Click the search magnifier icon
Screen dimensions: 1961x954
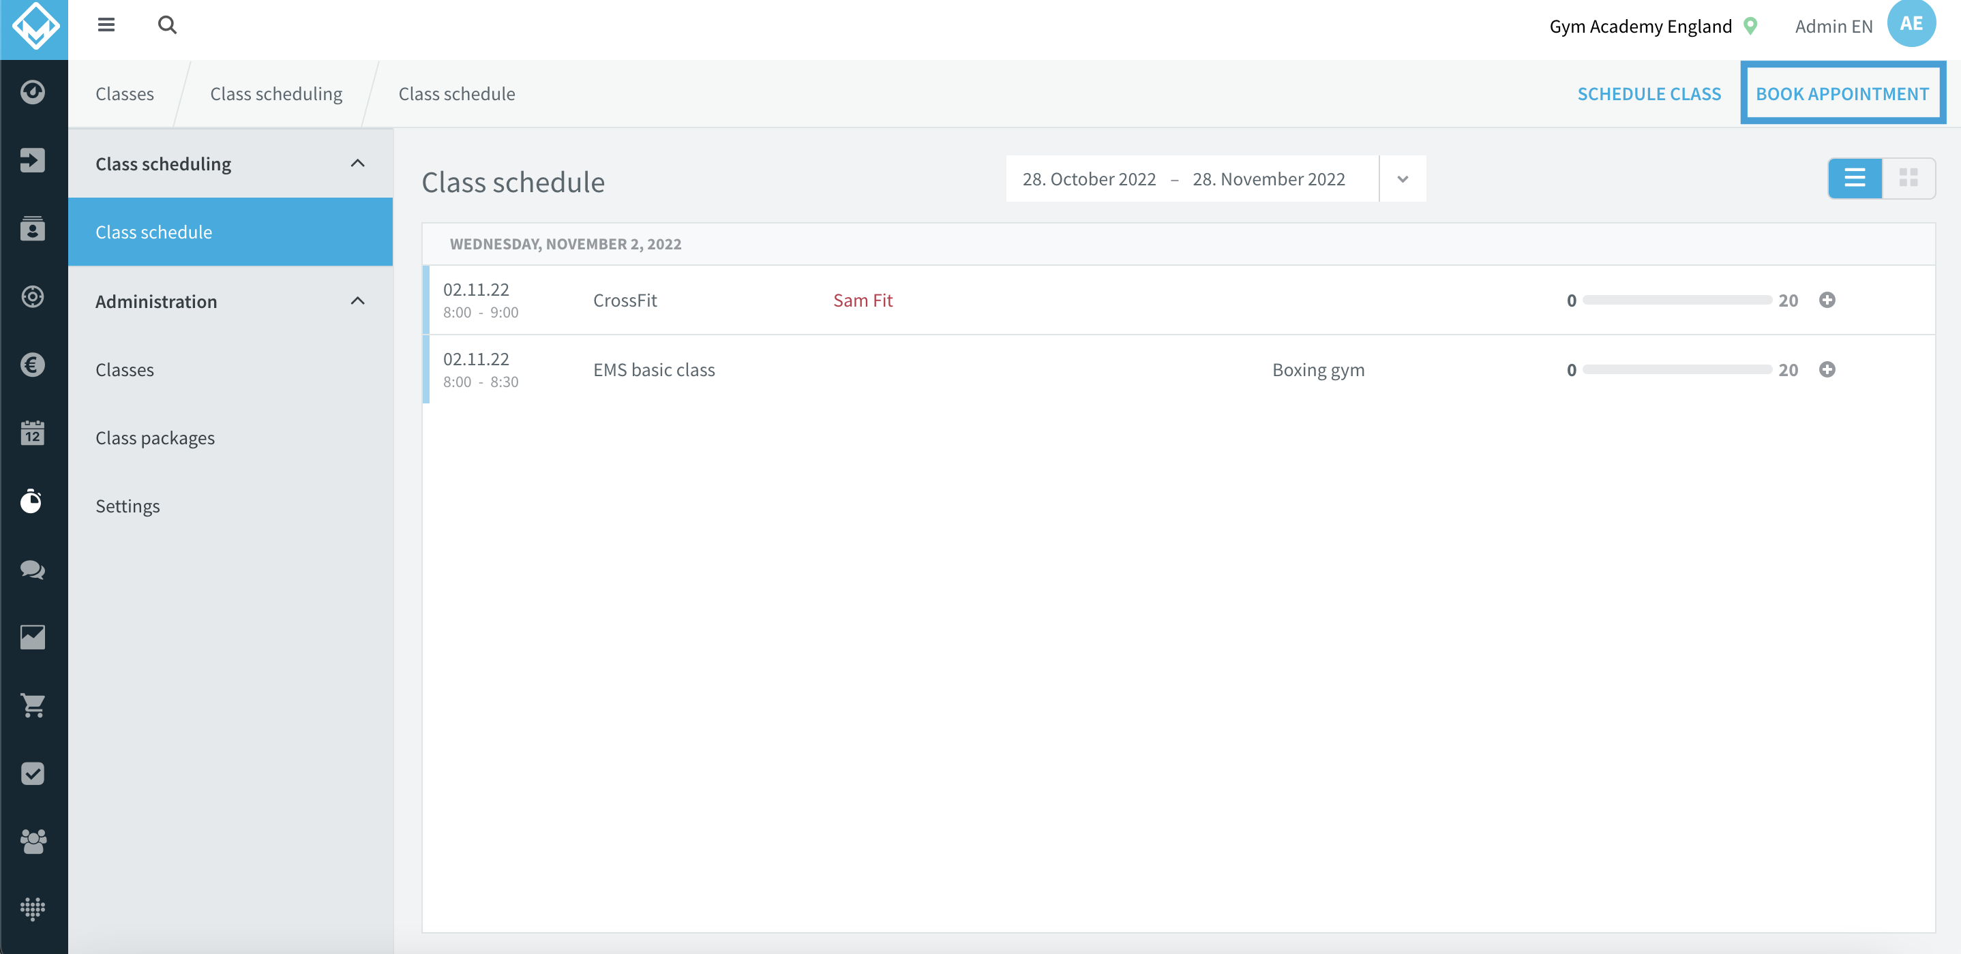167,25
